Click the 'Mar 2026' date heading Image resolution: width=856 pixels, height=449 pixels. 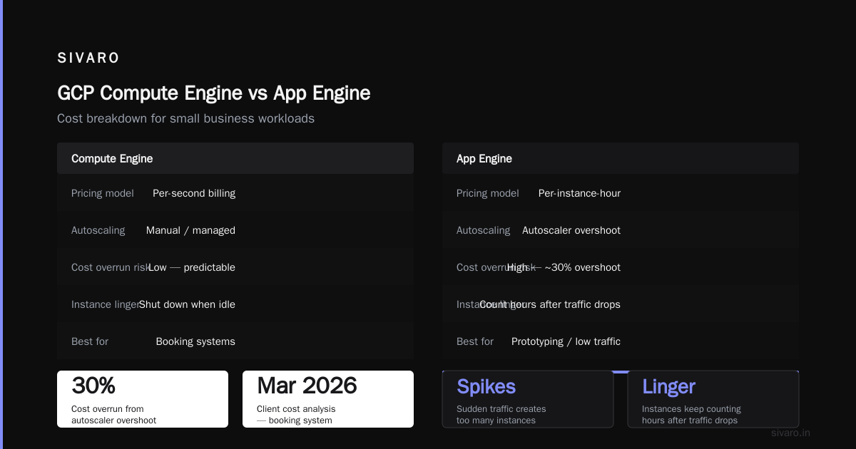(x=307, y=386)
